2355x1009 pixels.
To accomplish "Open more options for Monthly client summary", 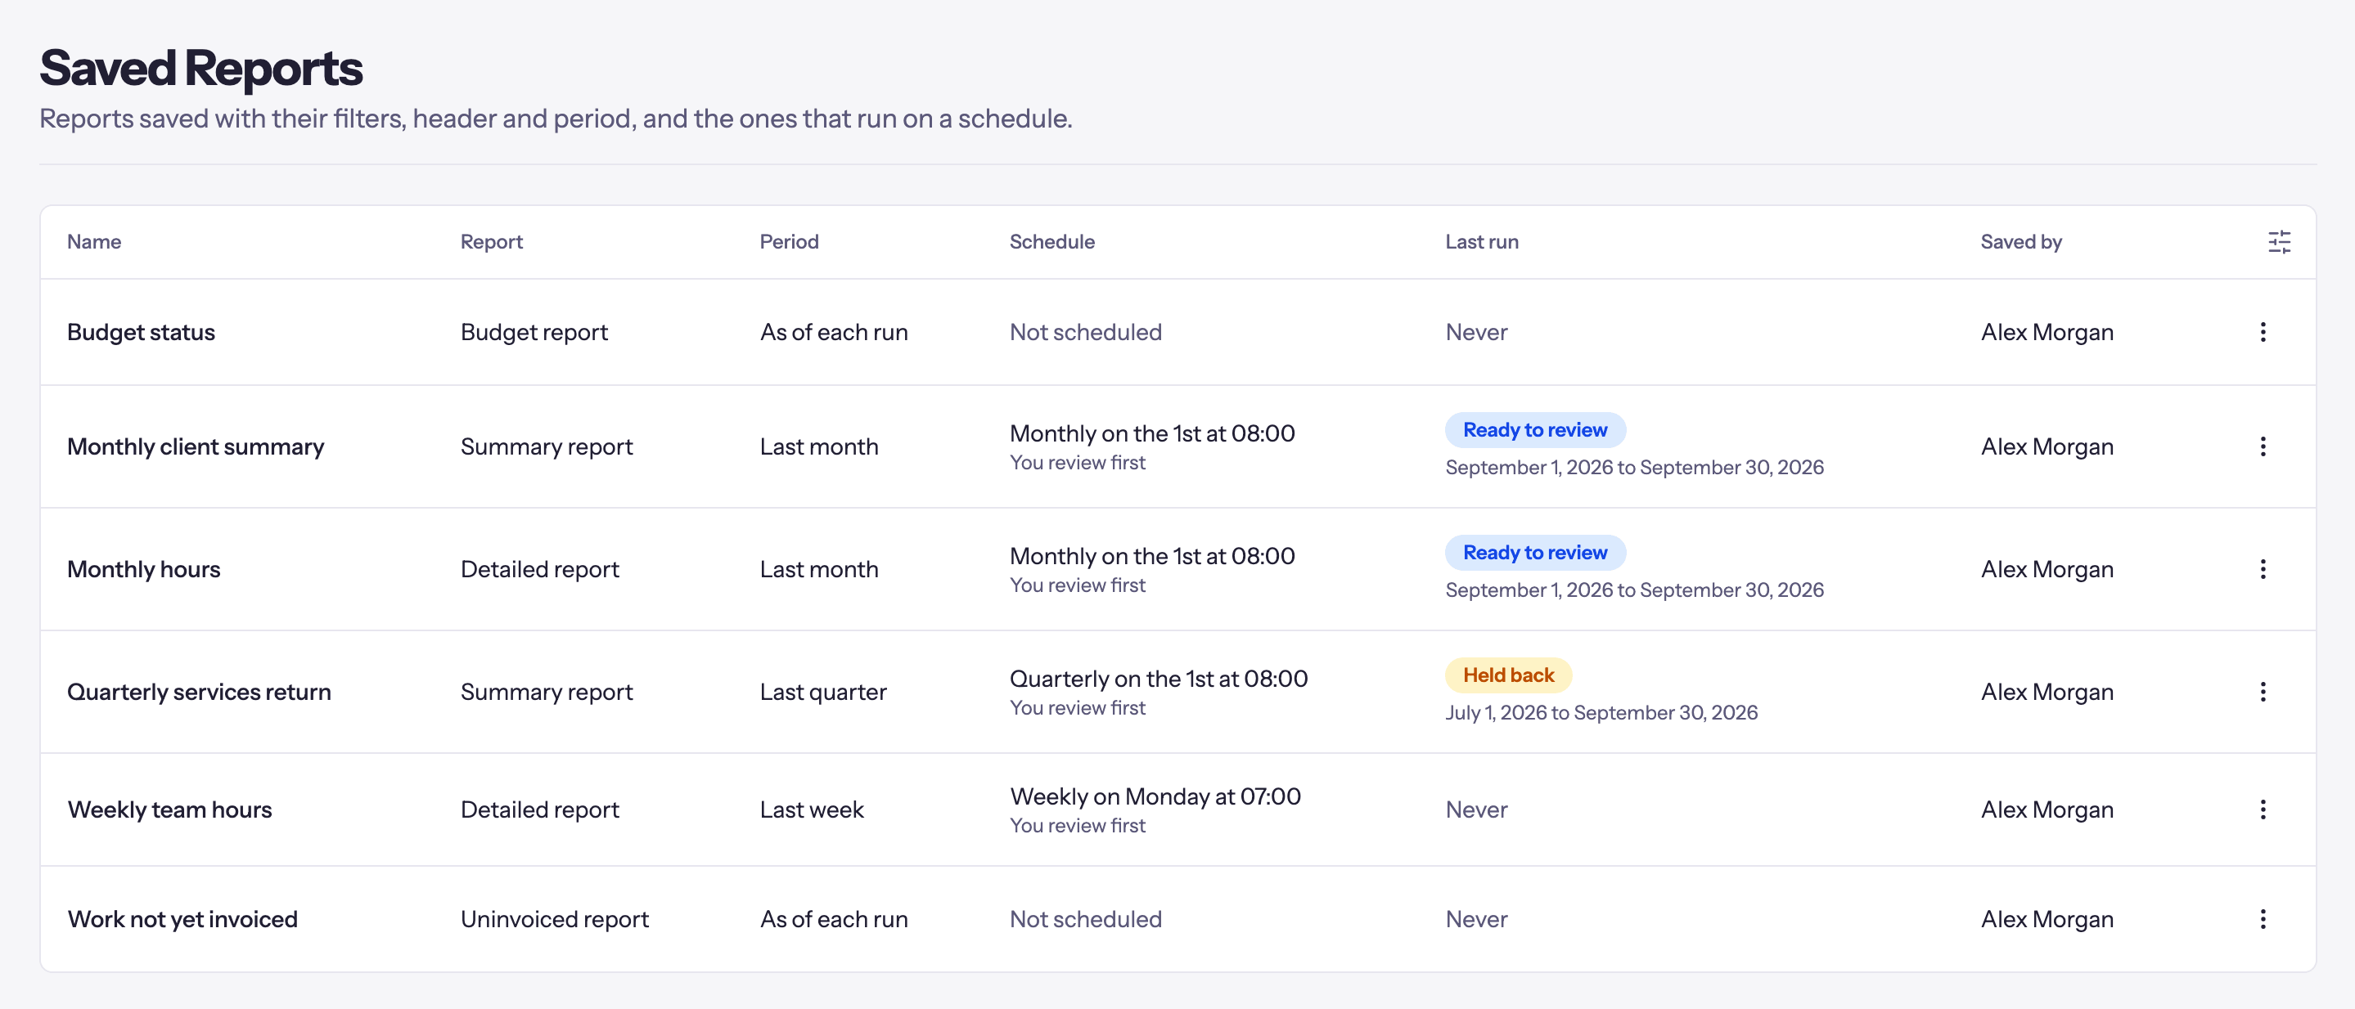I will click(2263, 446).
